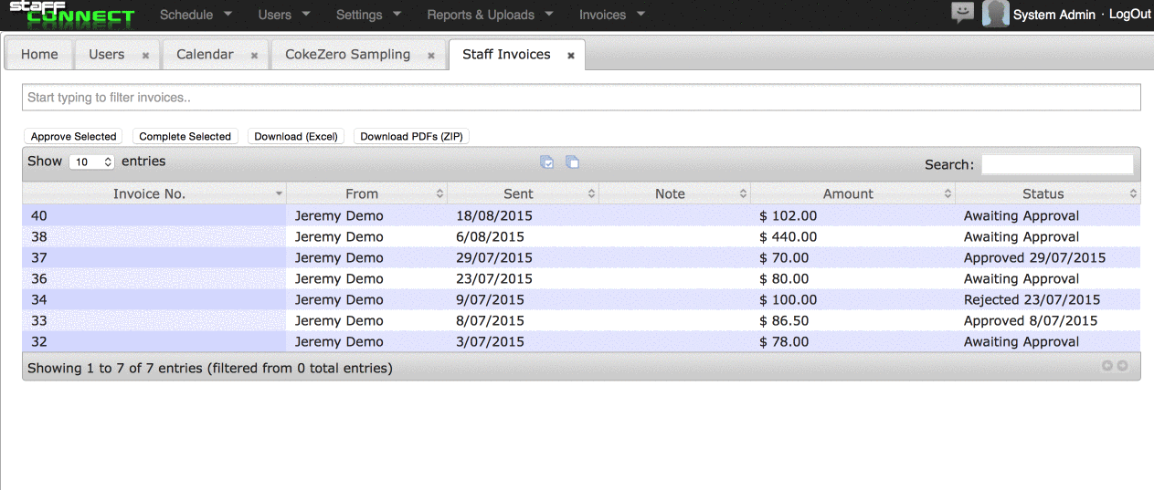Click the LogOut link
The height and width of the screenshot is (490, 1154).
click(1130, 15)
